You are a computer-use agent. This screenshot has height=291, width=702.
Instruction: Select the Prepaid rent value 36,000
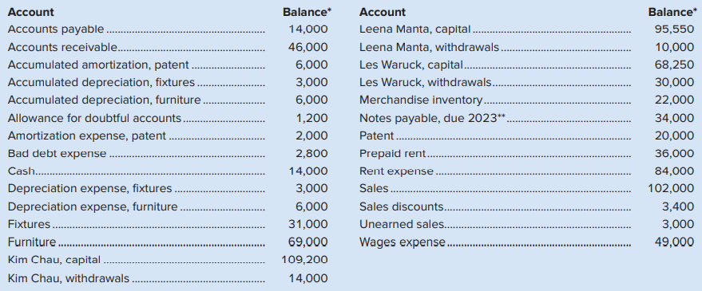pos(674,153)
